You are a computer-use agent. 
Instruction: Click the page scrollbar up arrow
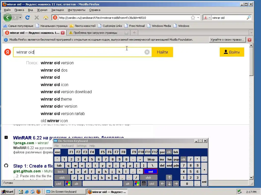[251, 45]
